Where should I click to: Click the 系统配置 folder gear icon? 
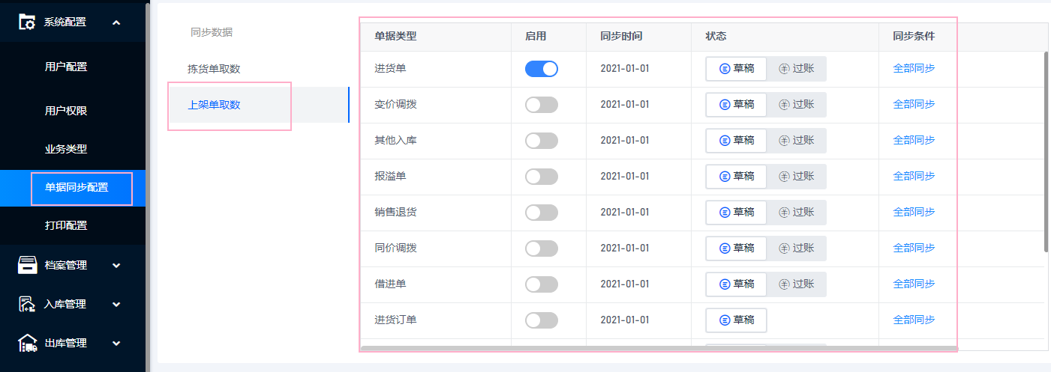pyautogui.click(x=27, y=22)
